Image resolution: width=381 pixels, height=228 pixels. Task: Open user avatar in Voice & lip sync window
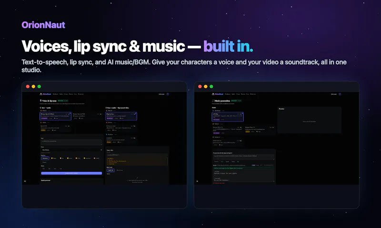tap(168, 94)
